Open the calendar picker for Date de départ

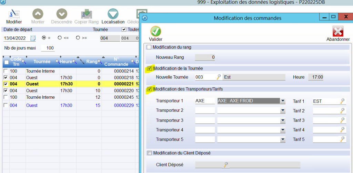tap(33, 38)
